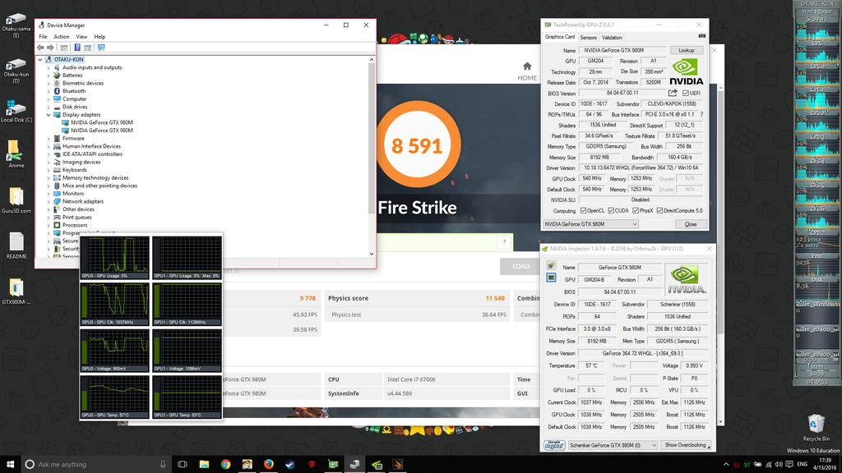The image size is (842, 473).
Task: Click the sensor monitoring icon in NVIDIA Inspector
Action: (551, 266)
